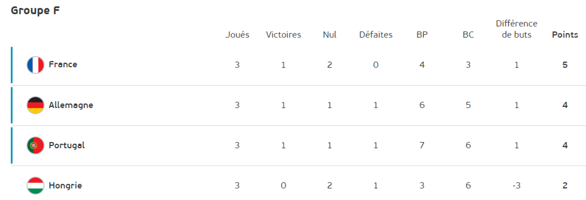The height and width of the screenshot is (200, 586).
Task: Click the BP column header
Action: point(422,35)
